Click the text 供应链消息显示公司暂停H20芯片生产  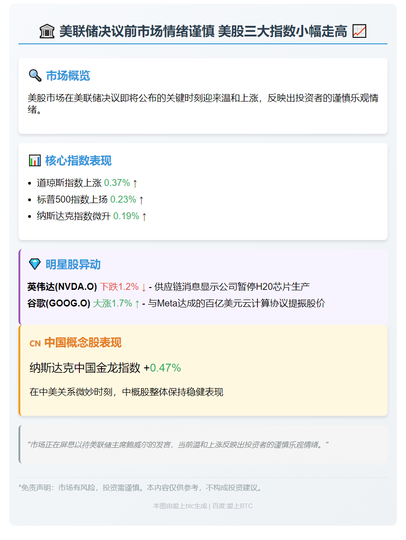232,287
